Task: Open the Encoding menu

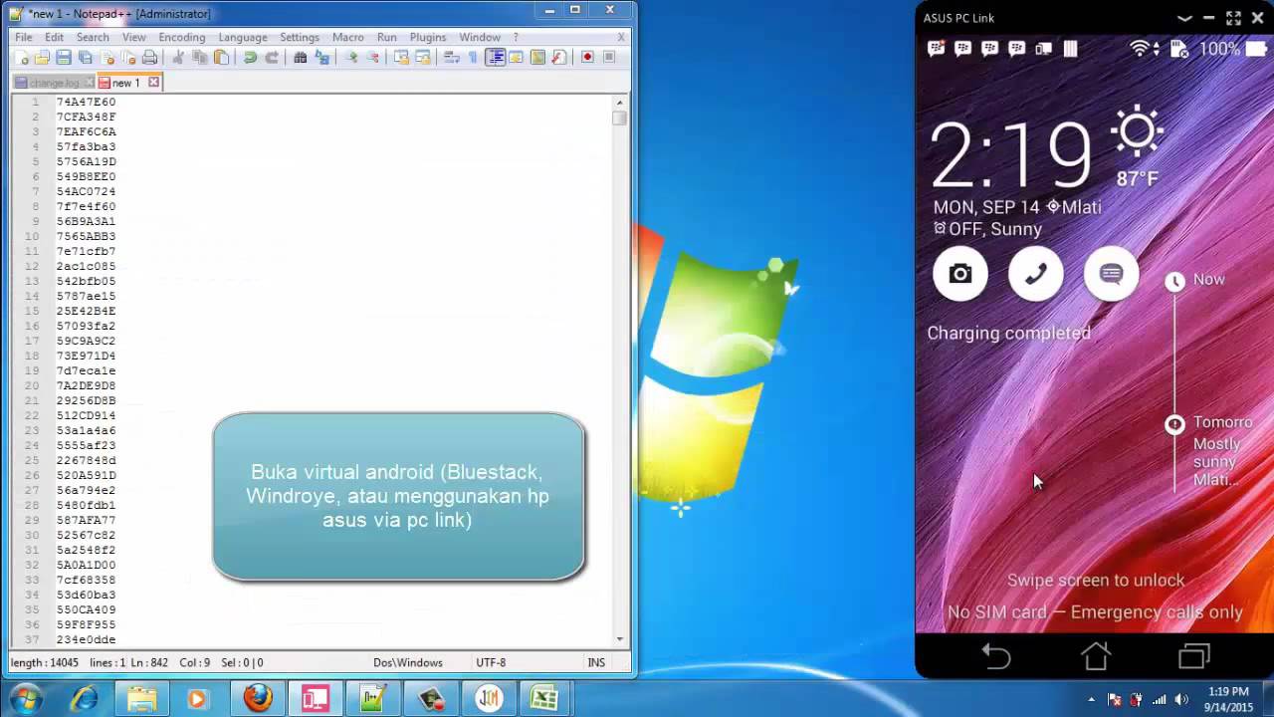Action: pos(181,37)
